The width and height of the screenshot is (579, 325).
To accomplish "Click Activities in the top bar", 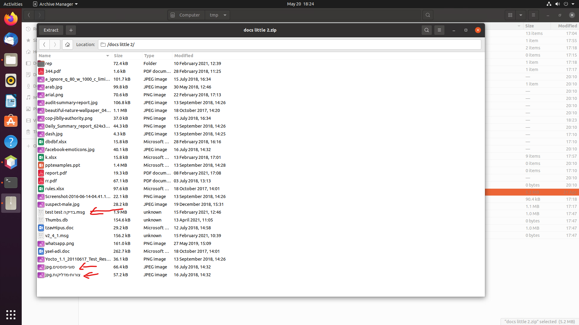I will [x=13, y=4].
